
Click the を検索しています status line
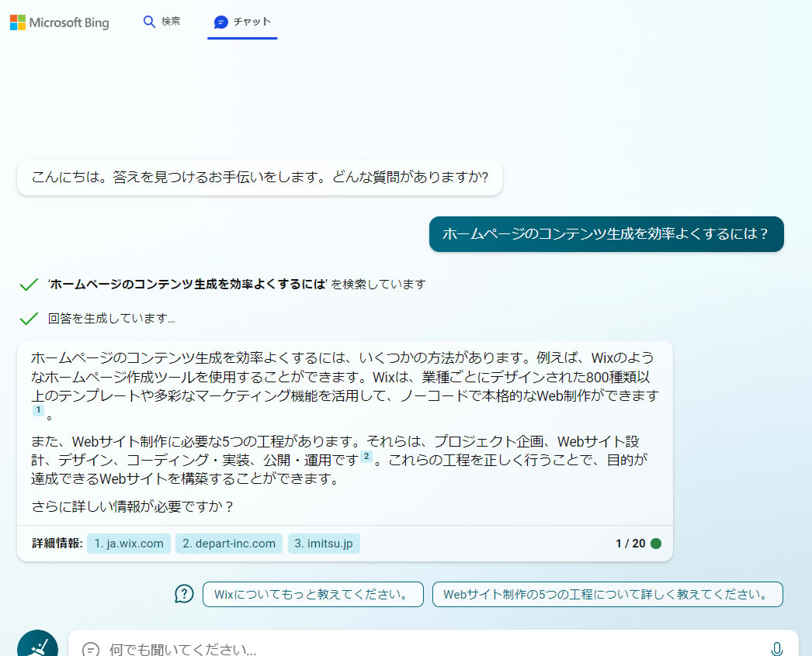(238, 284)
